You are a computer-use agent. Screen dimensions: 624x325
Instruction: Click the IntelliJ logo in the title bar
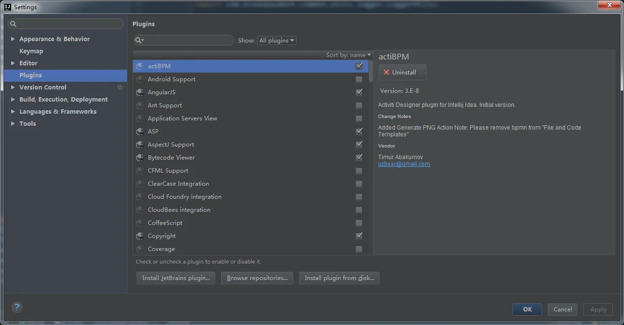point(8,7)
